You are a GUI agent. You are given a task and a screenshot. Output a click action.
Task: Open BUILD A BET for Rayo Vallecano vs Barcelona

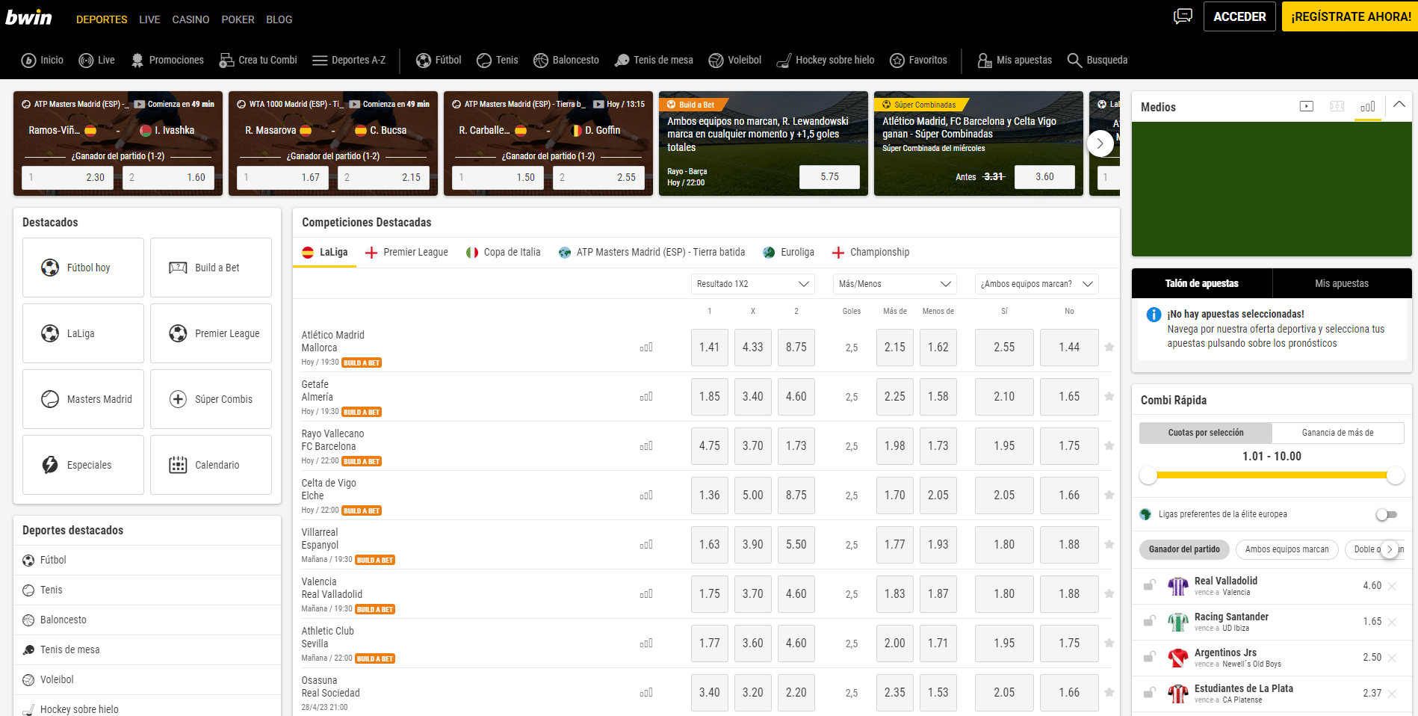(x=362, y=461)
